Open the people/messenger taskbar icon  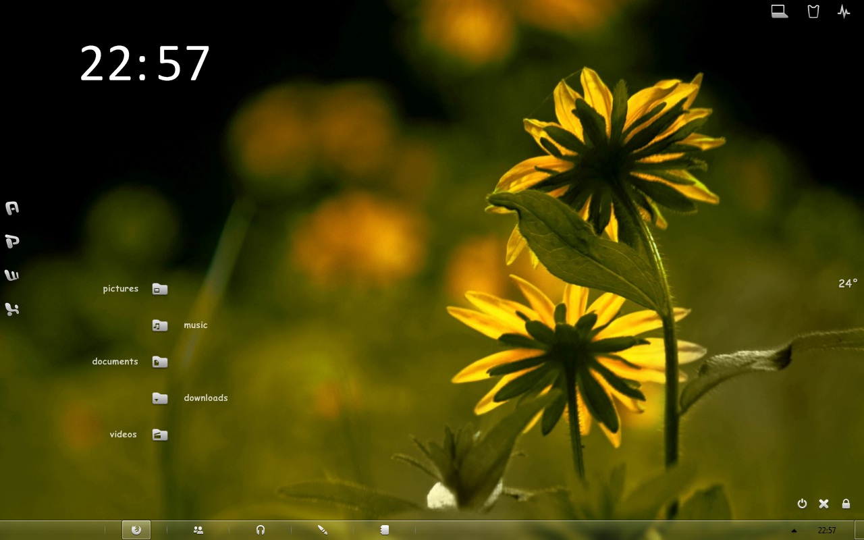[x=198, y=530]
